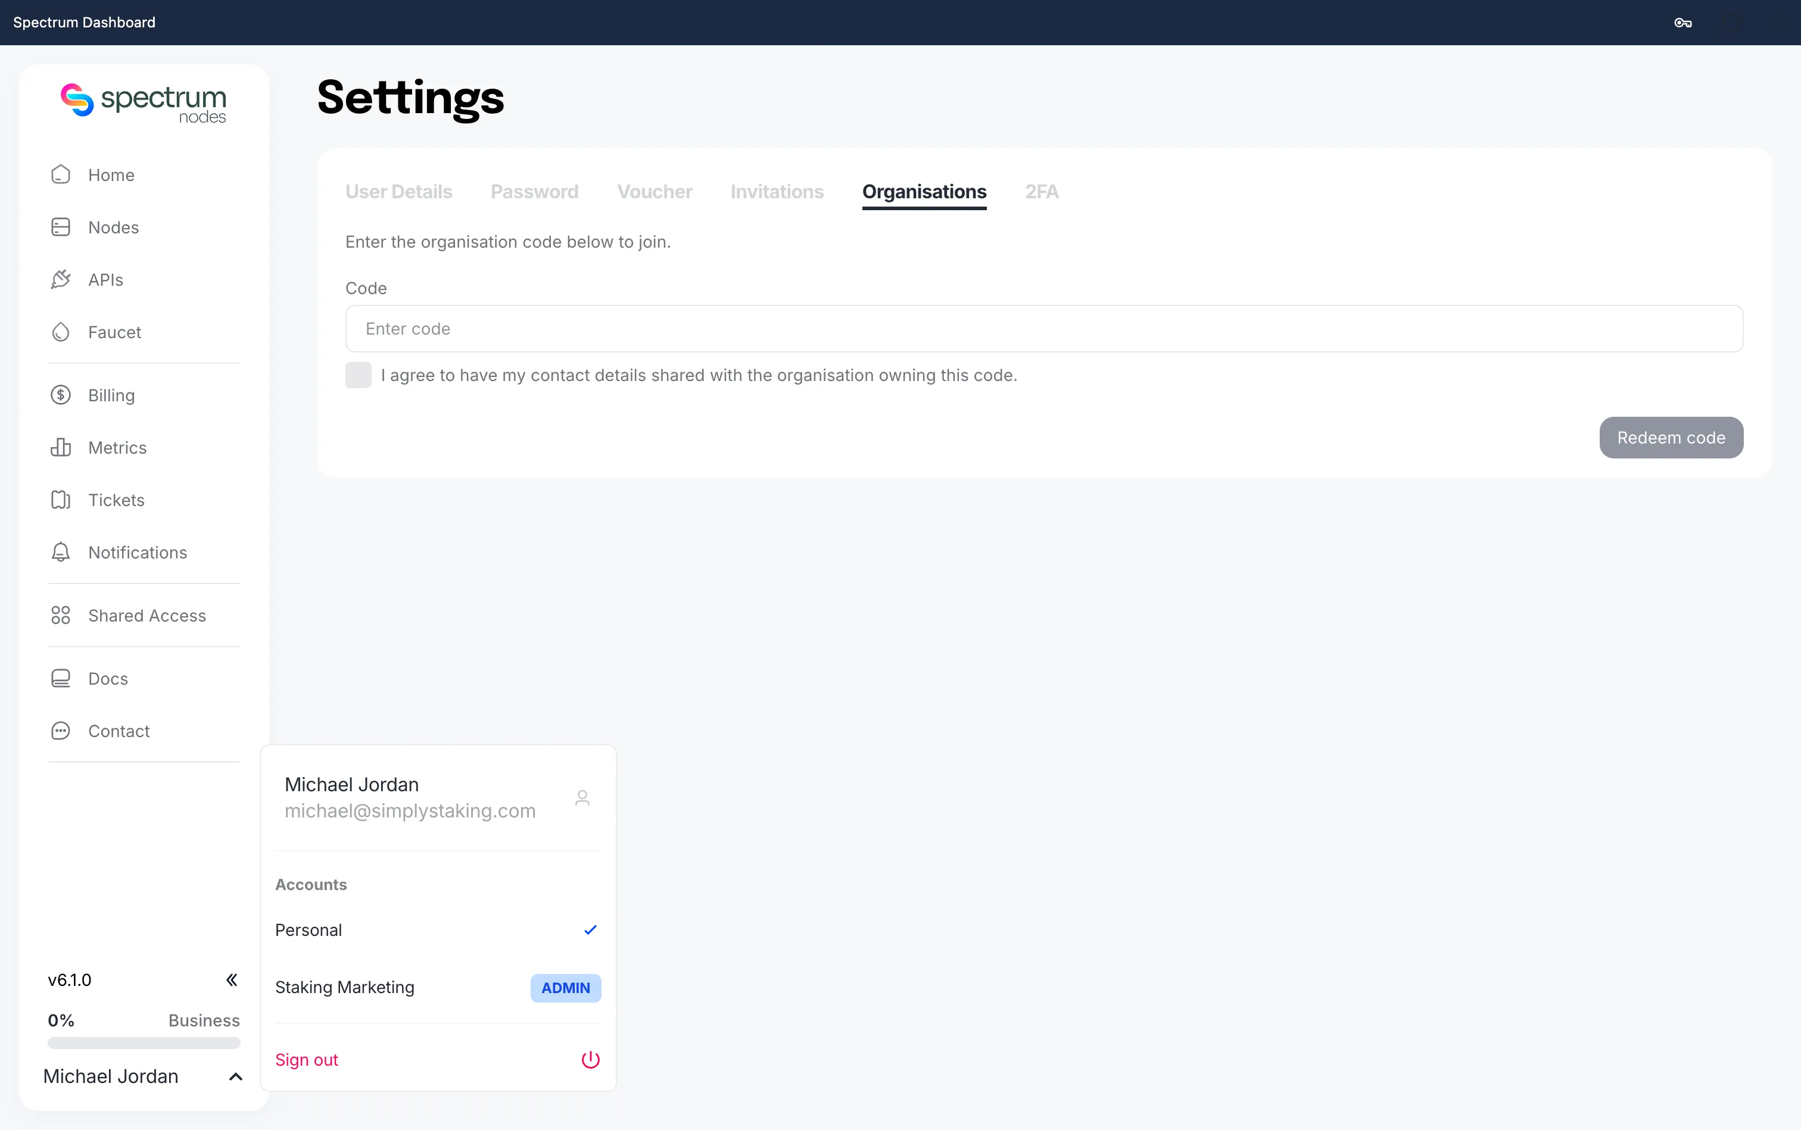The image size is (1801, 1130).
Task: Click the key icon in top bar
Action: pos(1683,23)
